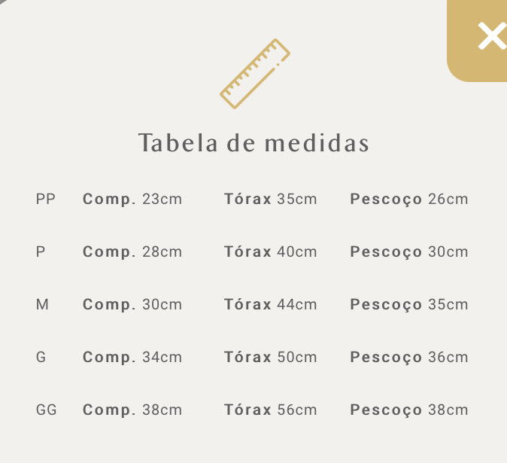Screen dimensions: 507x463
Task: Click the M size label
Action: click(x=42, y=304)
